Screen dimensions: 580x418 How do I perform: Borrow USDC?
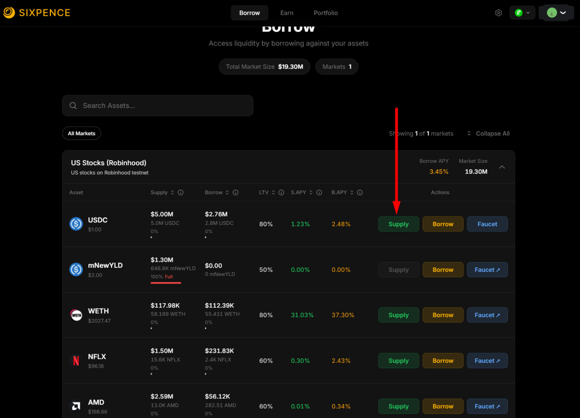point(443,224)
